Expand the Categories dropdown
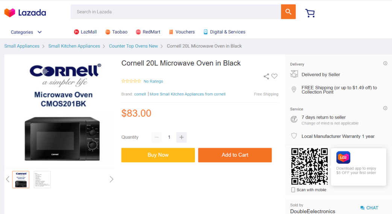Screen dimensions: 392x214 [x=26, y=32]
